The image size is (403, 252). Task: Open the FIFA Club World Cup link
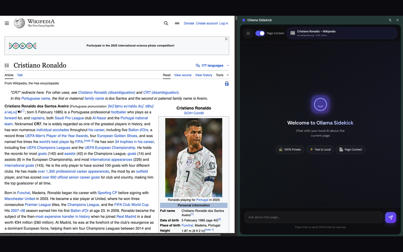click(131, 205)
